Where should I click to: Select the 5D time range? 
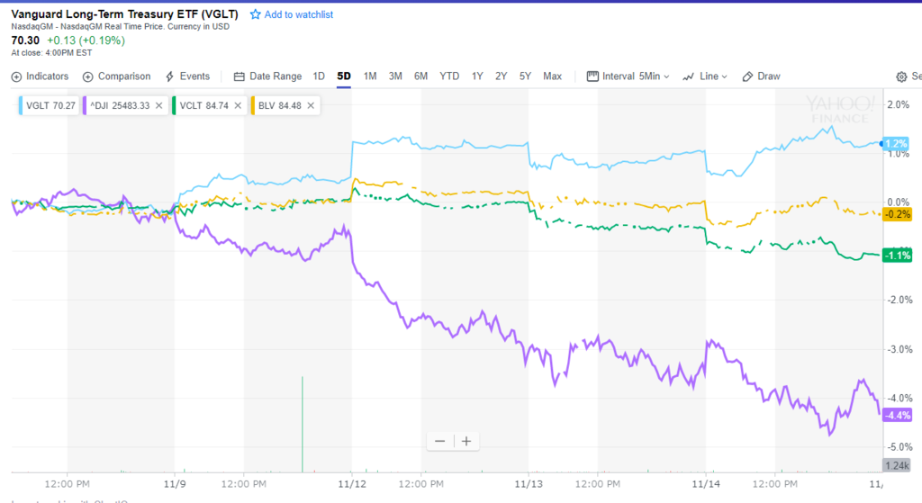(x=344, y=76)
